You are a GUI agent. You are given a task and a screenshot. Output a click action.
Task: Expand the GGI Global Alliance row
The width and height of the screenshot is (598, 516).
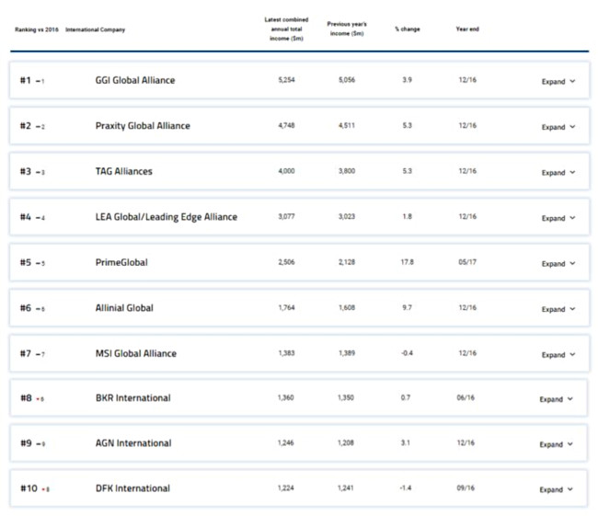pos(558,81)
